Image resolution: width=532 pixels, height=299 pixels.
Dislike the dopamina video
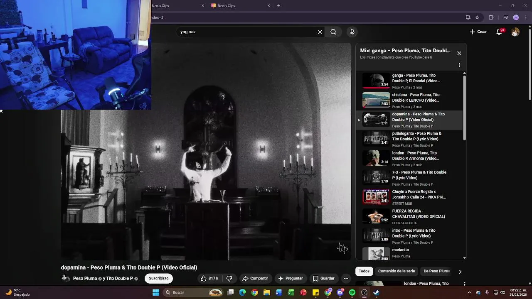click(229, 278)
